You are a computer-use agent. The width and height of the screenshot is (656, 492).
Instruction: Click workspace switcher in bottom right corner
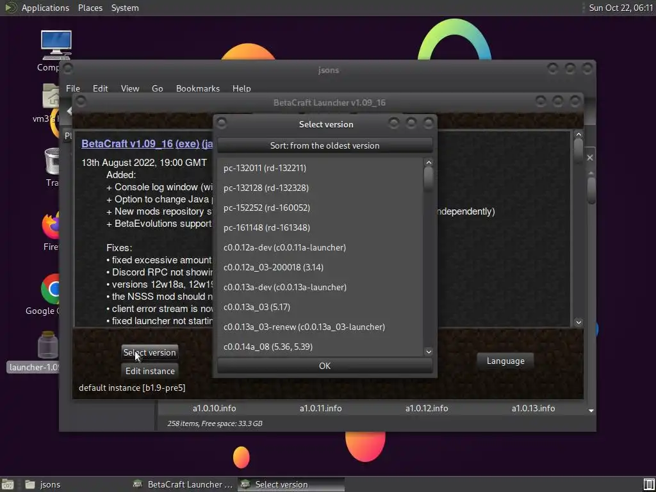(x=648, y=484)
